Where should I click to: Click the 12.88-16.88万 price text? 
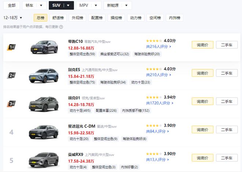pyautogui.click(x=81, y=48)
